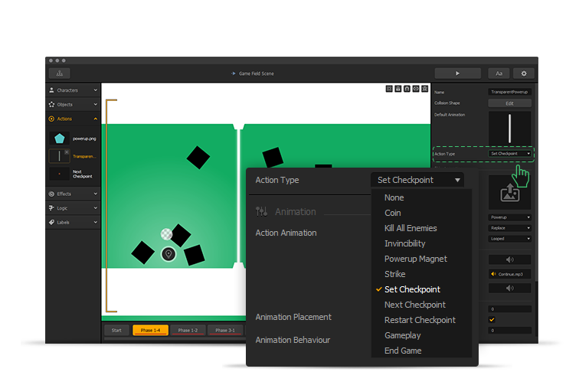This screenshot has height=385, width=579.
Task: Click the Actions circle icon
Action: 52,119
